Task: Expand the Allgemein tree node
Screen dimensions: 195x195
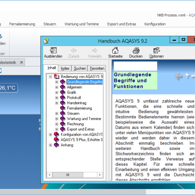Action: click(57, 87)
